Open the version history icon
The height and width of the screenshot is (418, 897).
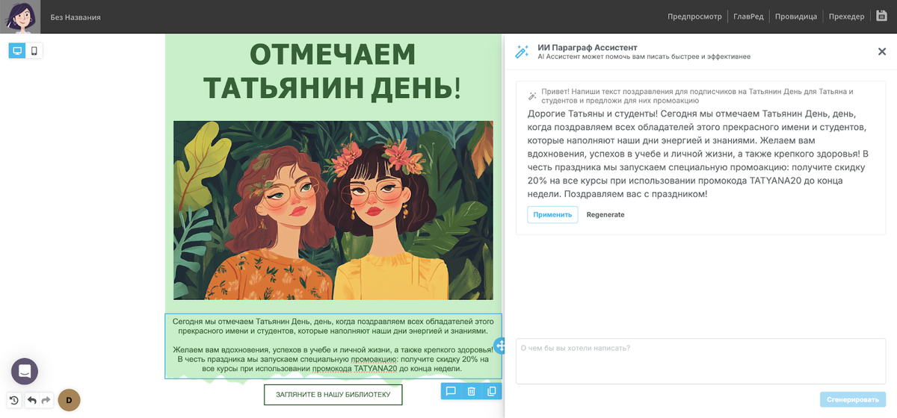coord(14,400)
